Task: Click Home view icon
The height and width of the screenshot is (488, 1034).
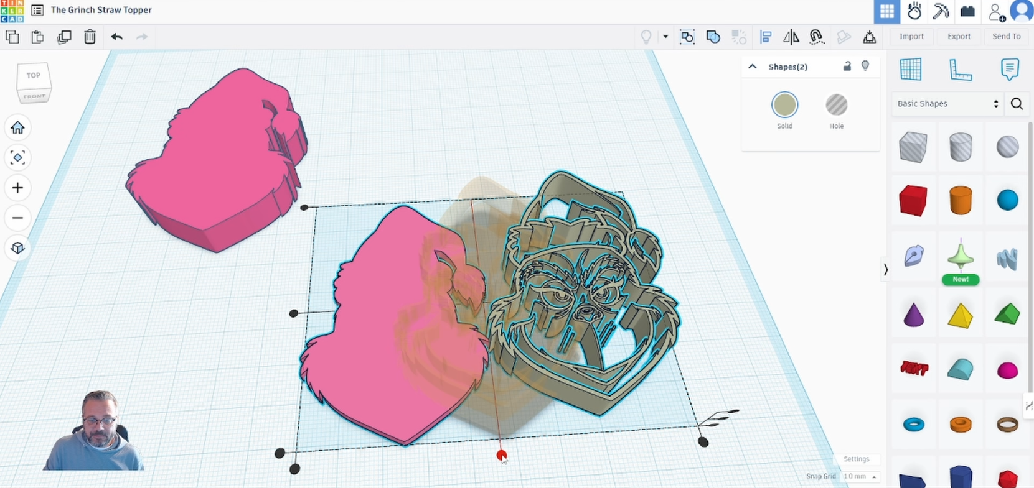Action: 17,128
